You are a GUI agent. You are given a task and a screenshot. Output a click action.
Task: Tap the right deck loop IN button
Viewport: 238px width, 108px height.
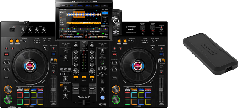coord(119,41)
